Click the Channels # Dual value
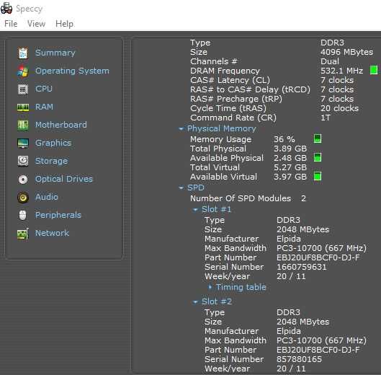The width and height of the screenshot is (381, 375). point(330,61)
